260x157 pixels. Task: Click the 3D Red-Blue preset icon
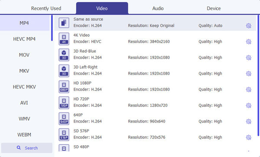(64, 55)
